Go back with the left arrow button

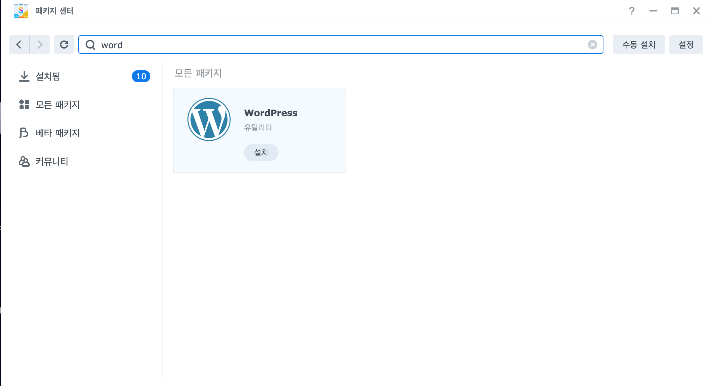19,45
